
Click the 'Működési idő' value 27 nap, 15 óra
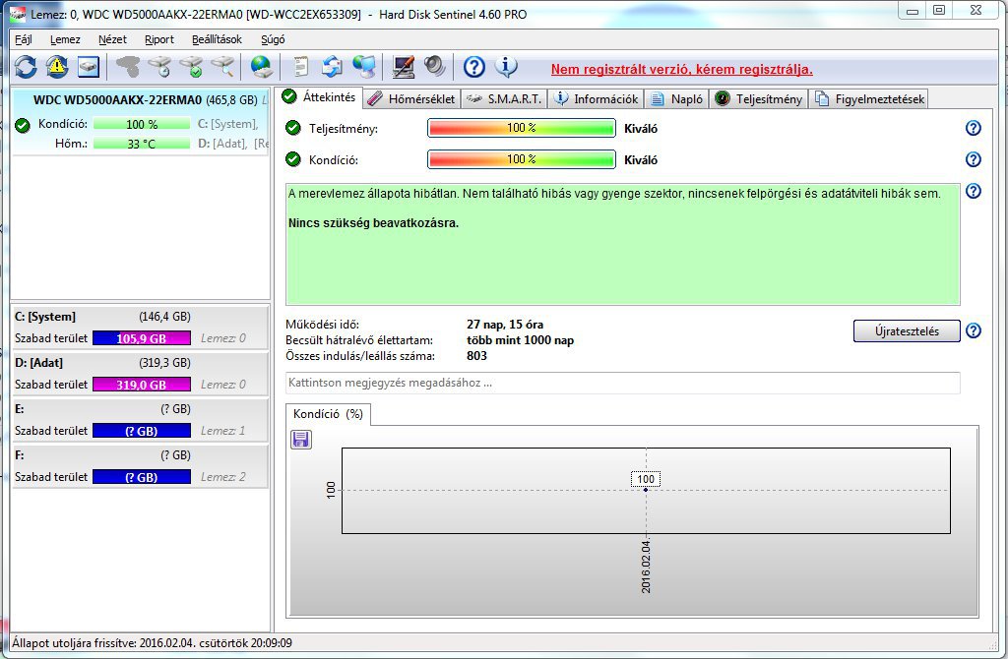pos(505,325)
